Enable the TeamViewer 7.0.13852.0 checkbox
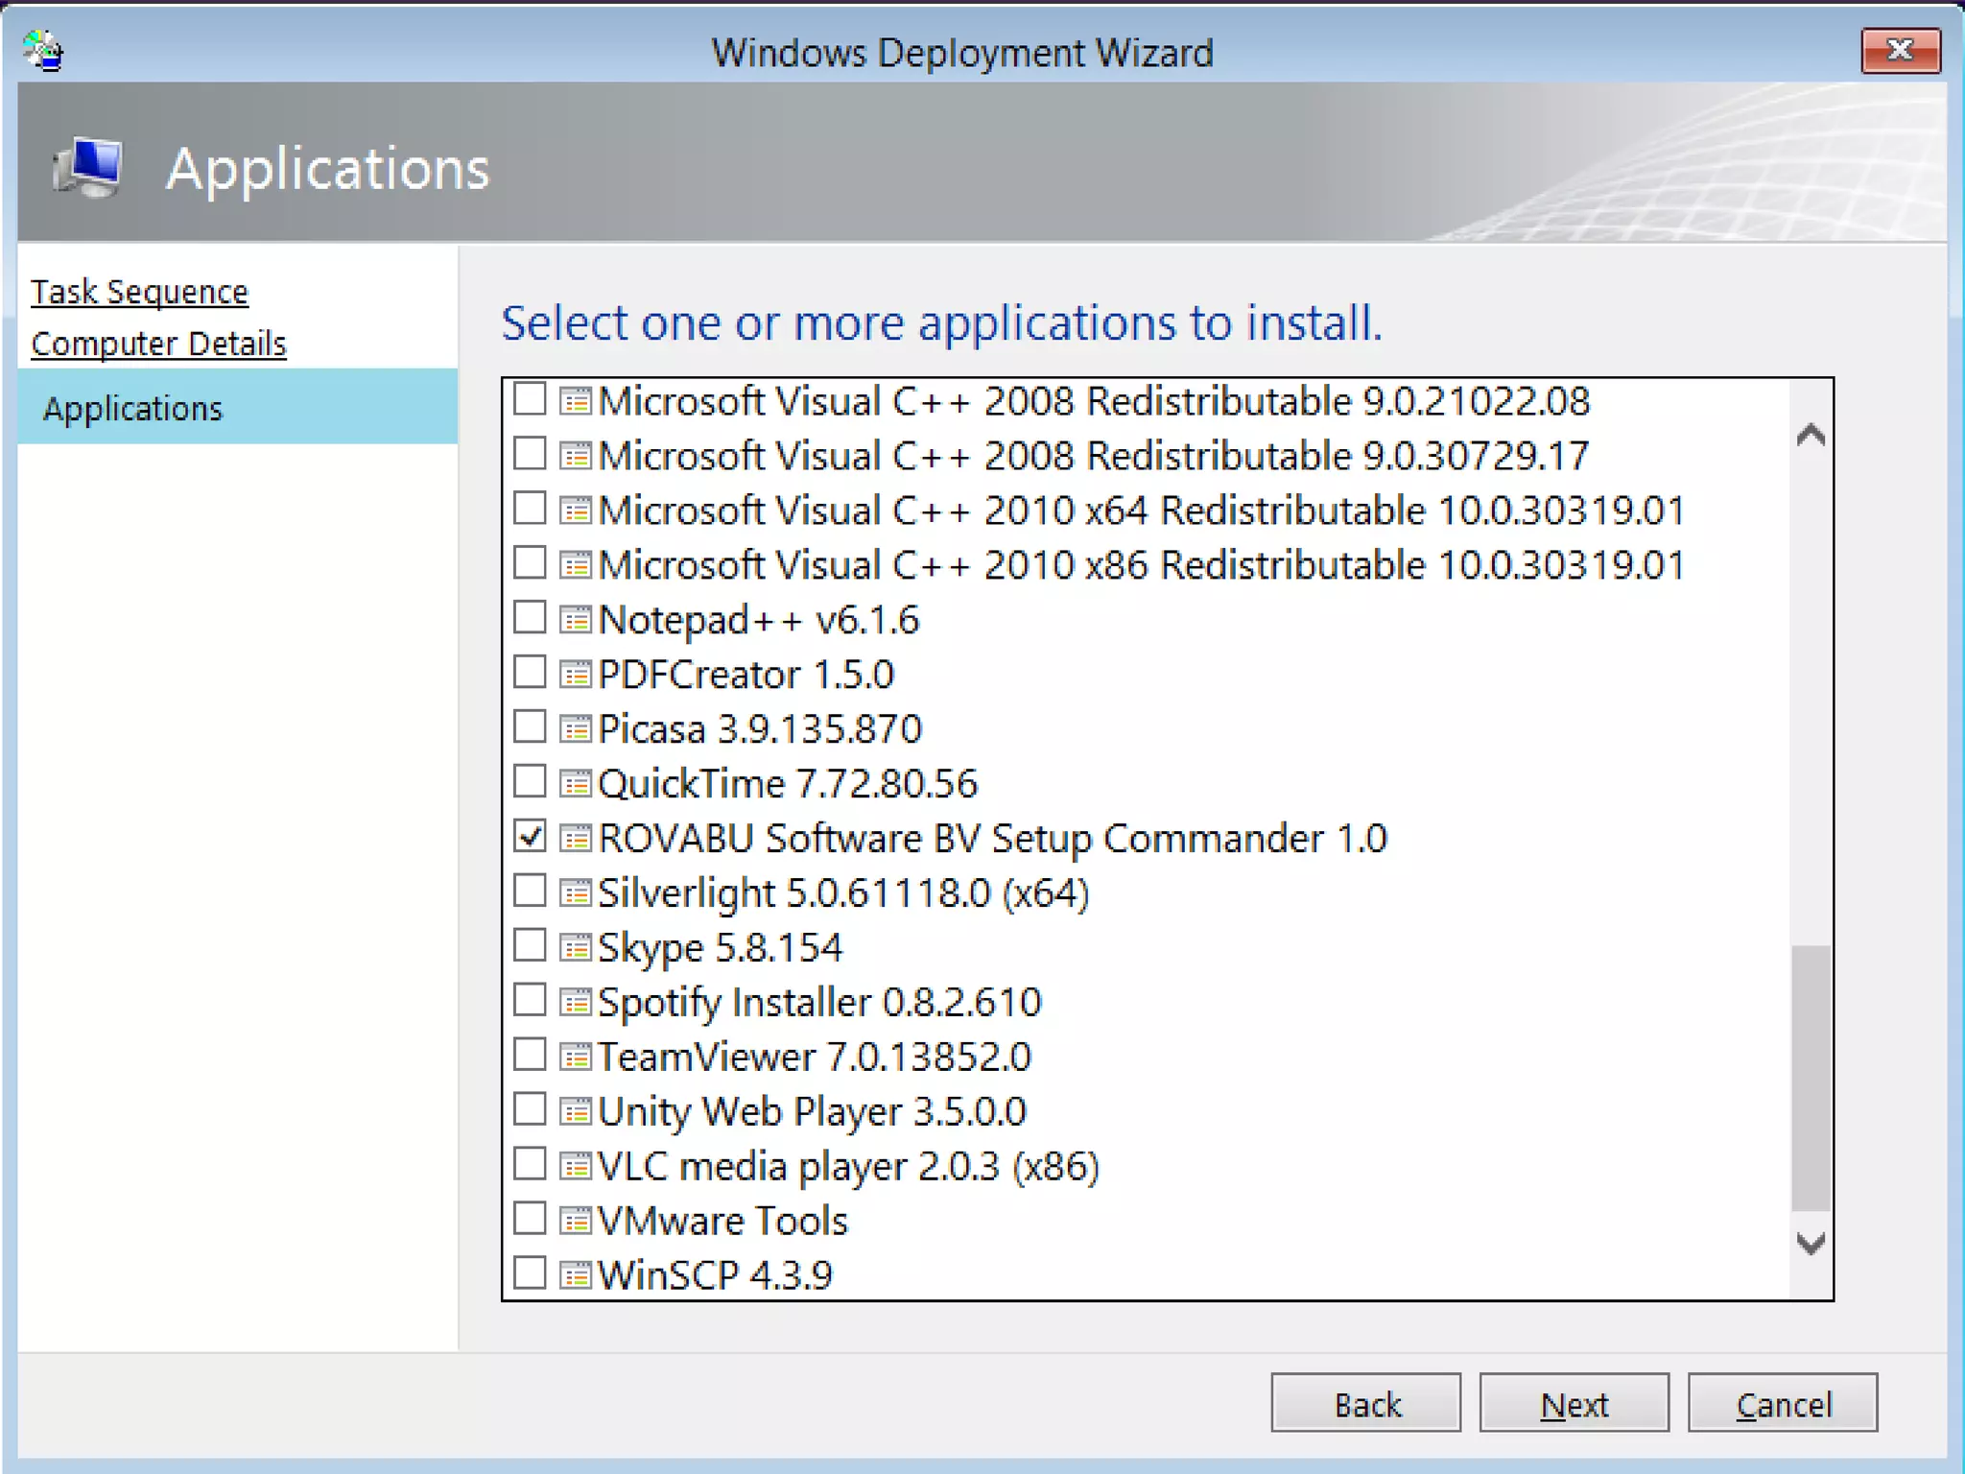The height and width of the screenshot is (1474, 1965). 530,1056
